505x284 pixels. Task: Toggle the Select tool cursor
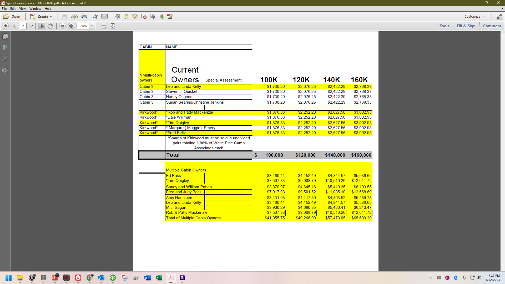coord(42,26)
